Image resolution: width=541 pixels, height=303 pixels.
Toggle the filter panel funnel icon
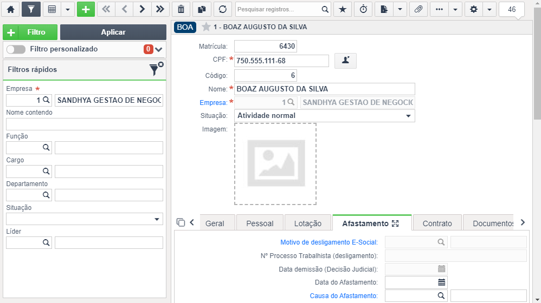[31, 9]
